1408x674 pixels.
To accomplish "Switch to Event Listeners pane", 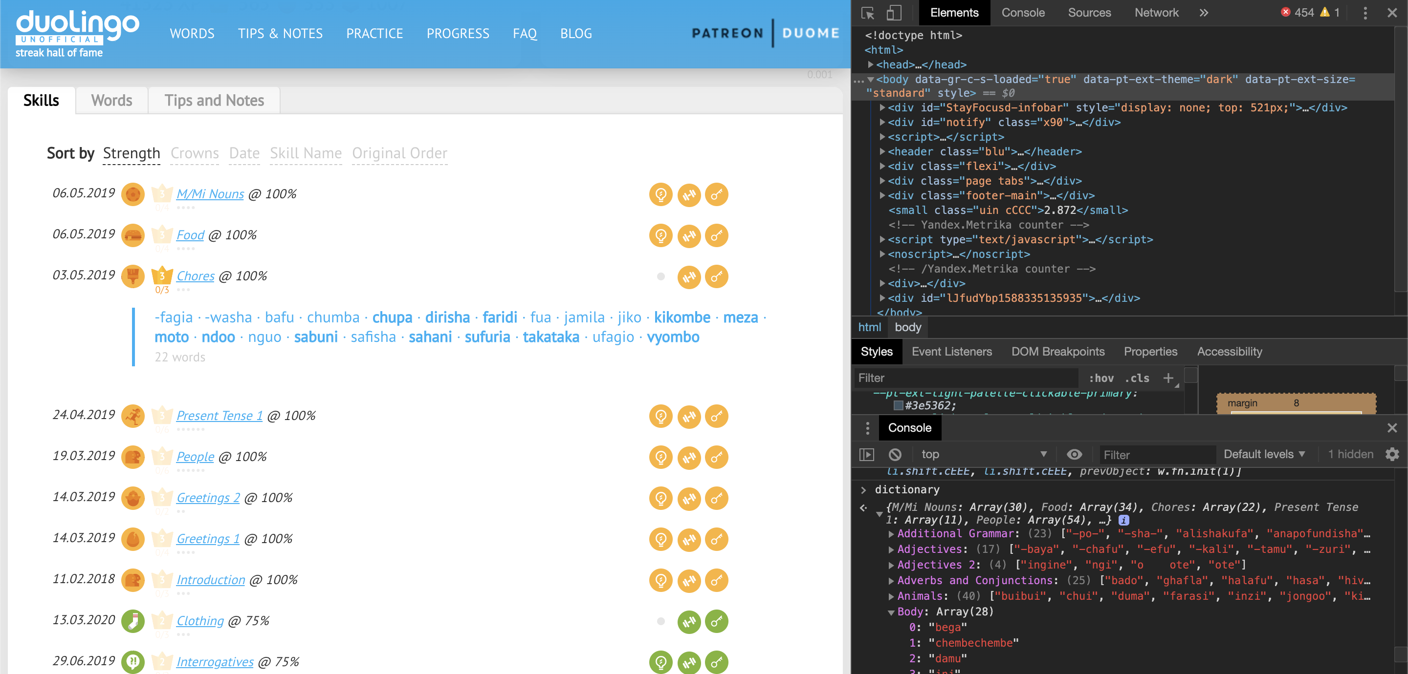I will coord(951,352).
